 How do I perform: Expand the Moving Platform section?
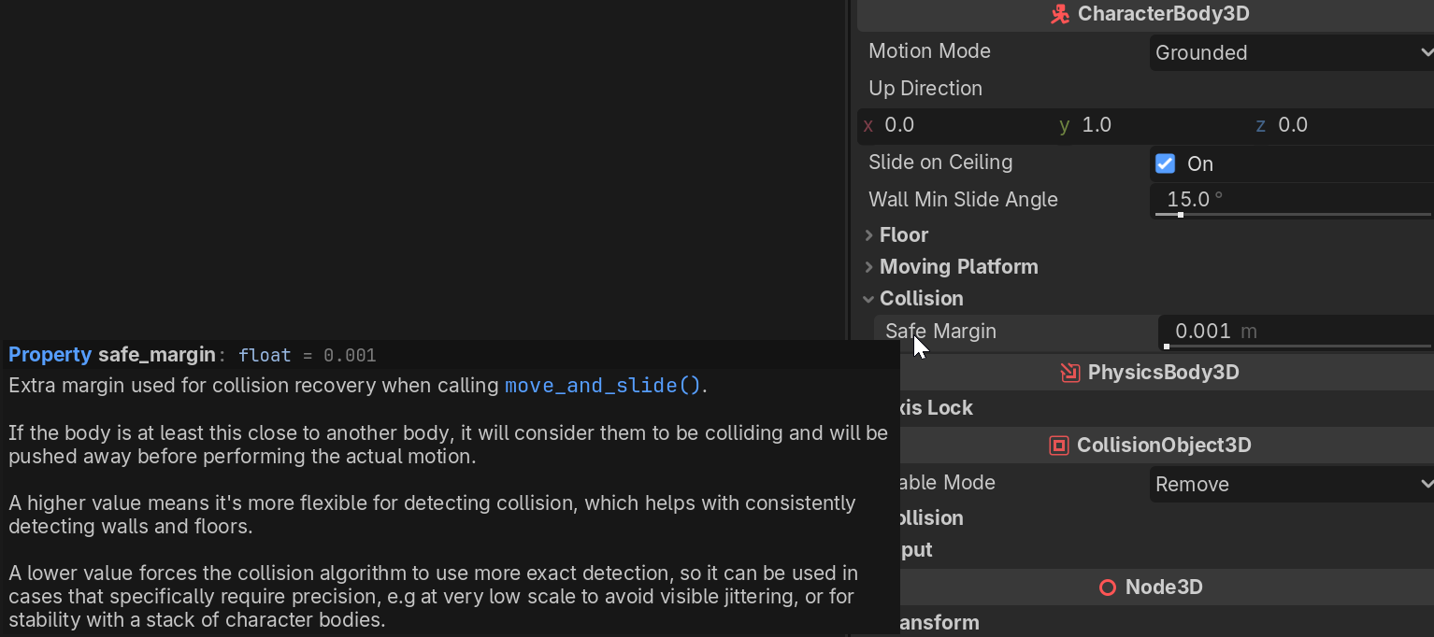(957, 267)
